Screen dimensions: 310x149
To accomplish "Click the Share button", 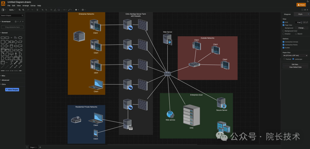I will (x=301, y=5).
